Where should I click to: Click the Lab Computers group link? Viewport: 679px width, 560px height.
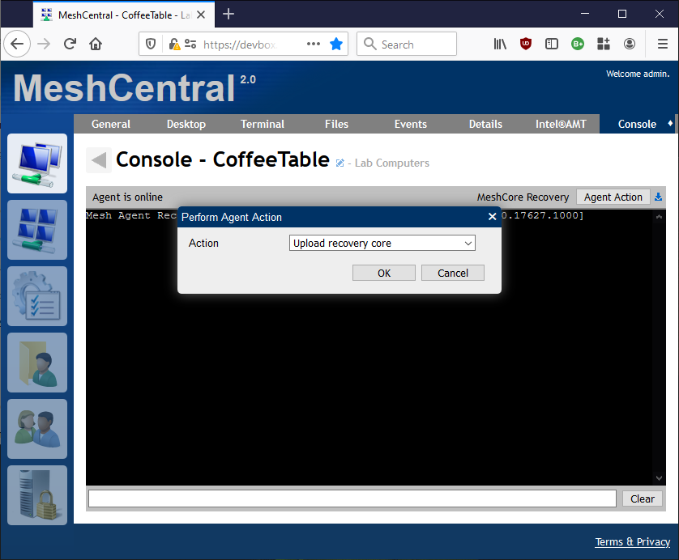click(392, 163)
